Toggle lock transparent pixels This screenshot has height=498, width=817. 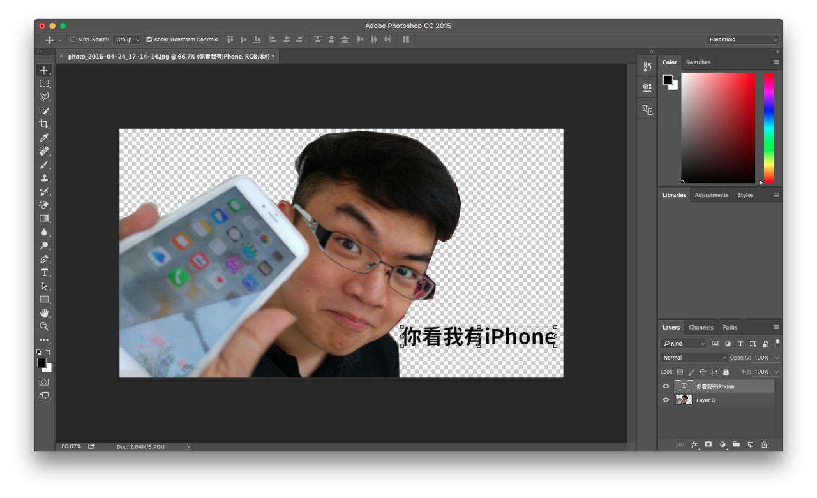(680, 372)
